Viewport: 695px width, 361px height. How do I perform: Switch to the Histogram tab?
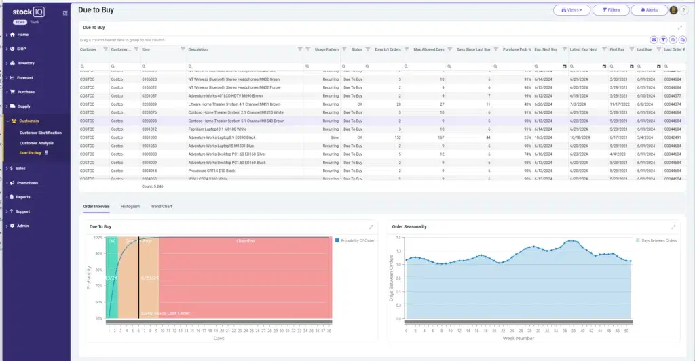130,206
